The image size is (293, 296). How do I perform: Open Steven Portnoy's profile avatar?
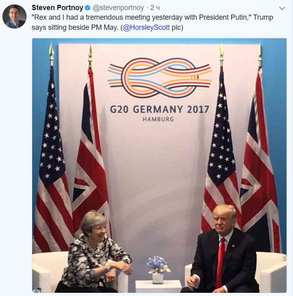pyautogui.click(x=14, y=17)
